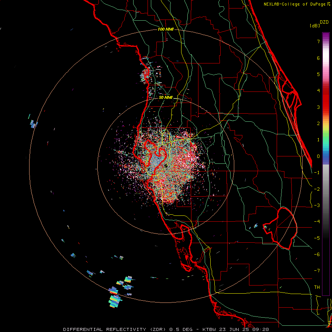Click the 1 dB tick label on scale
Screen dimensions: 332x332
coord(318,140)
